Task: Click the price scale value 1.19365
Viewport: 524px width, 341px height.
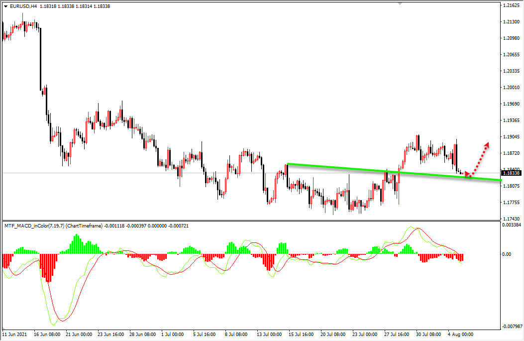Action: tap(511, 120)
